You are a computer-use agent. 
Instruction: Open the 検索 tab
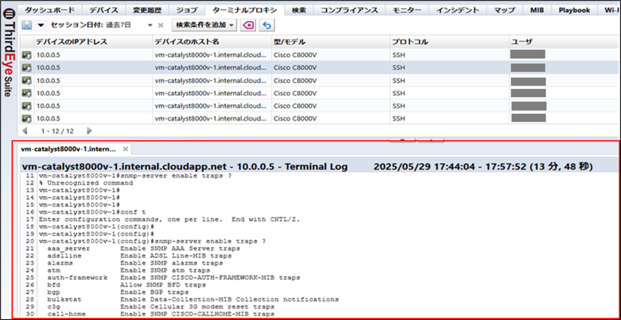point(299,10)
